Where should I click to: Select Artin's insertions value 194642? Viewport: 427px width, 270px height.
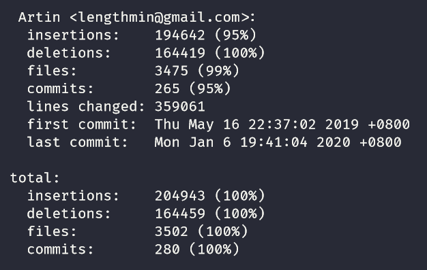pos(179,35)
